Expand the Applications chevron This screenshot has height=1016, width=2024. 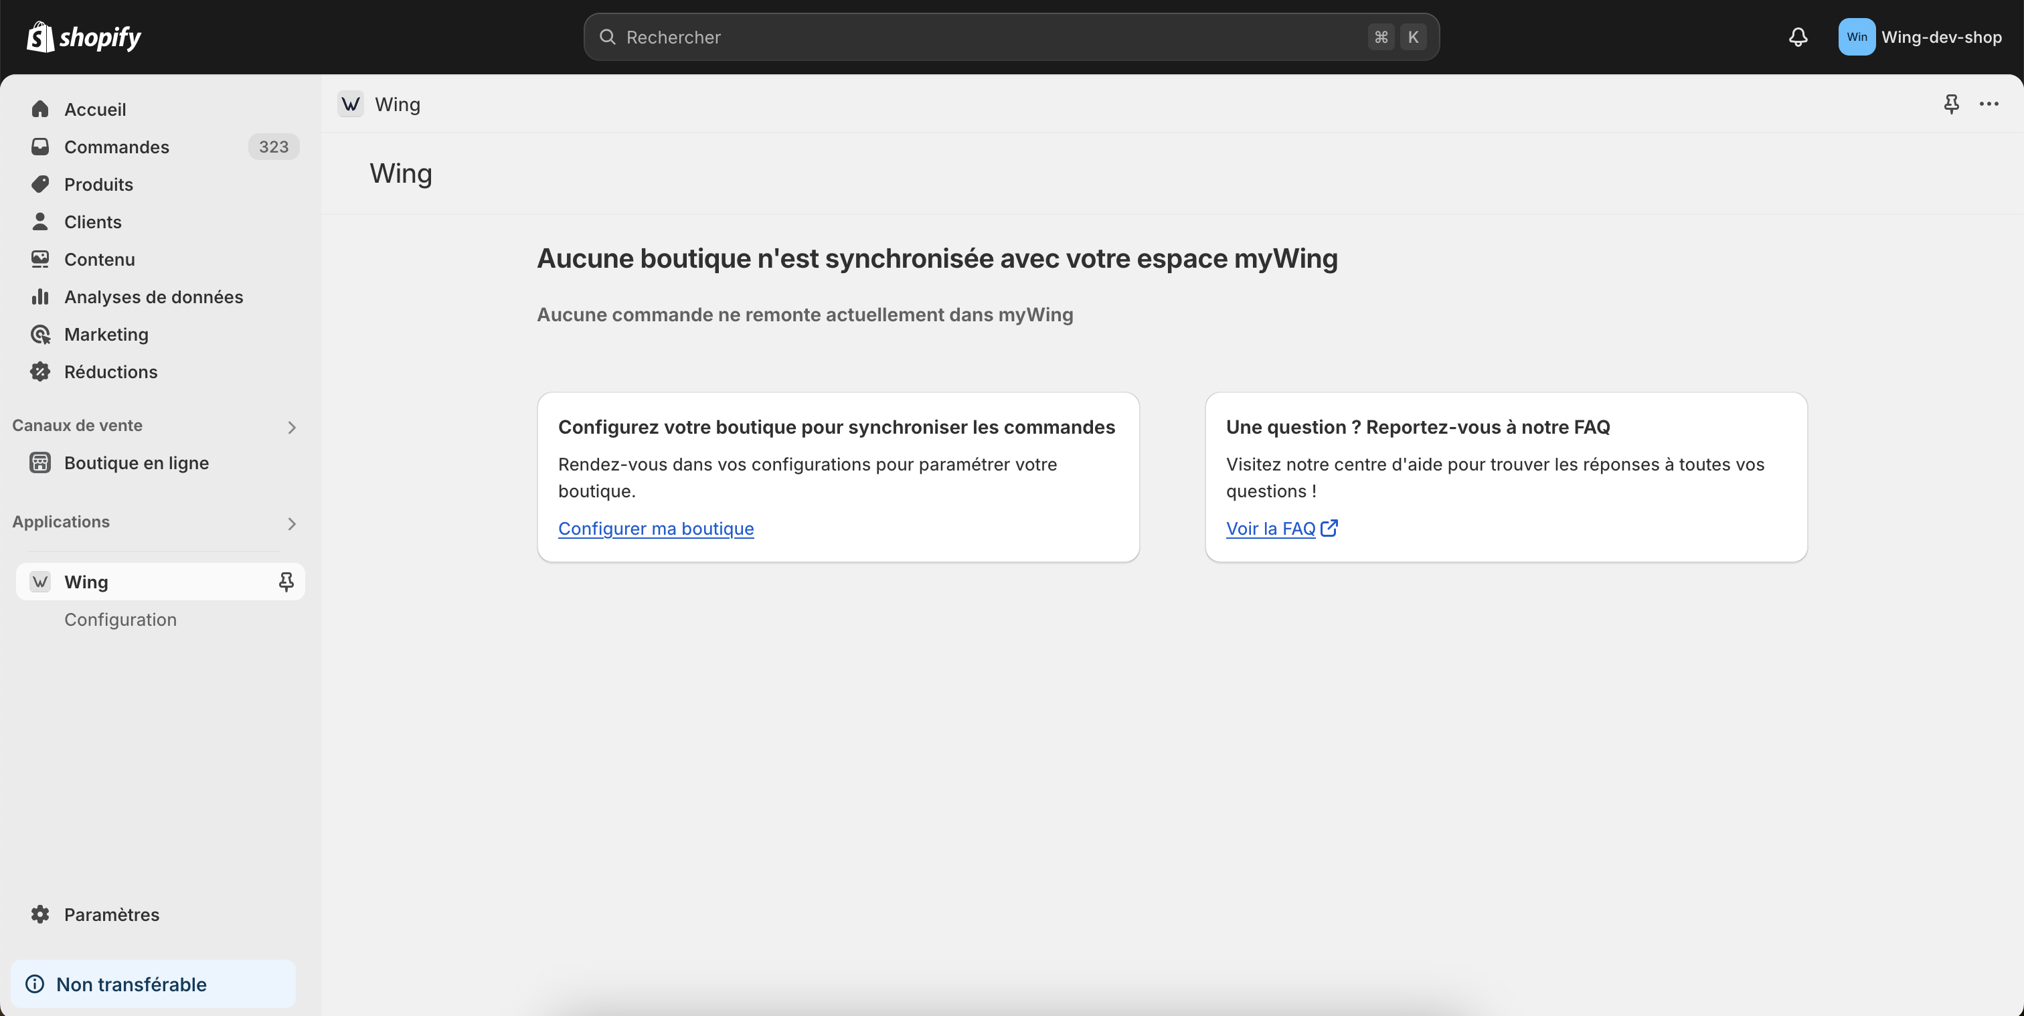tap(292, 524)
